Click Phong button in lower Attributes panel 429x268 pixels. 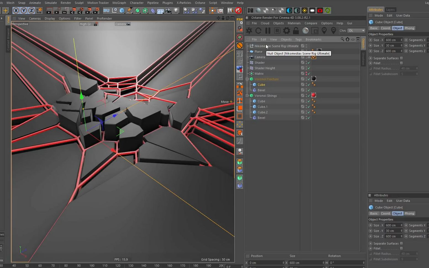pos(409,213)
